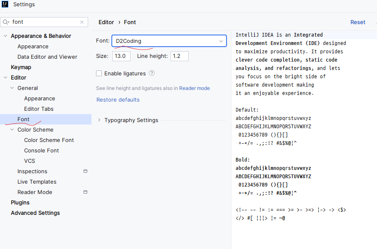Open Keymap settings
This screenshot has height=249, width=377.
pos(21,67)
